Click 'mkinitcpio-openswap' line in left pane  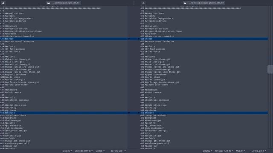tap(17, 100)
